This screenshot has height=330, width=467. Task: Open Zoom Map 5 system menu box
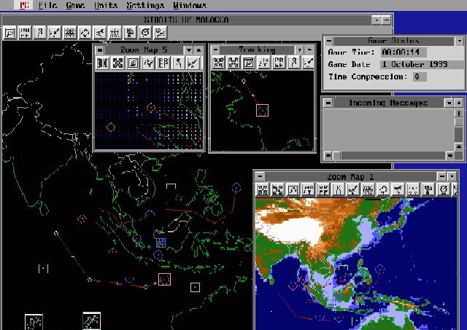click(100, 50)
